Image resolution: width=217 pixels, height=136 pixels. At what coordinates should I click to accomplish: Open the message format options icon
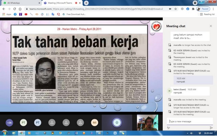coord(169,128)
